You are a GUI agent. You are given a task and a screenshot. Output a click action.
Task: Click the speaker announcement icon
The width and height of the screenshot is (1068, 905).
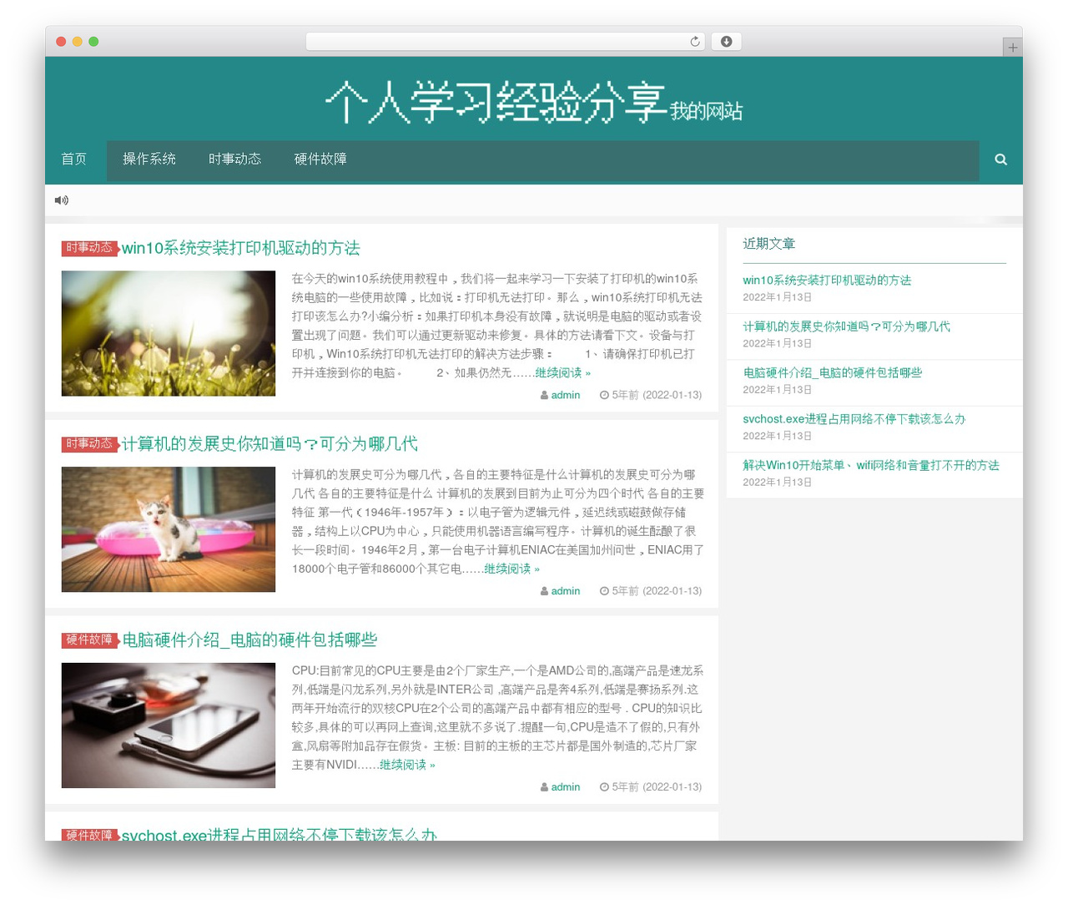[x=62, y=200]
